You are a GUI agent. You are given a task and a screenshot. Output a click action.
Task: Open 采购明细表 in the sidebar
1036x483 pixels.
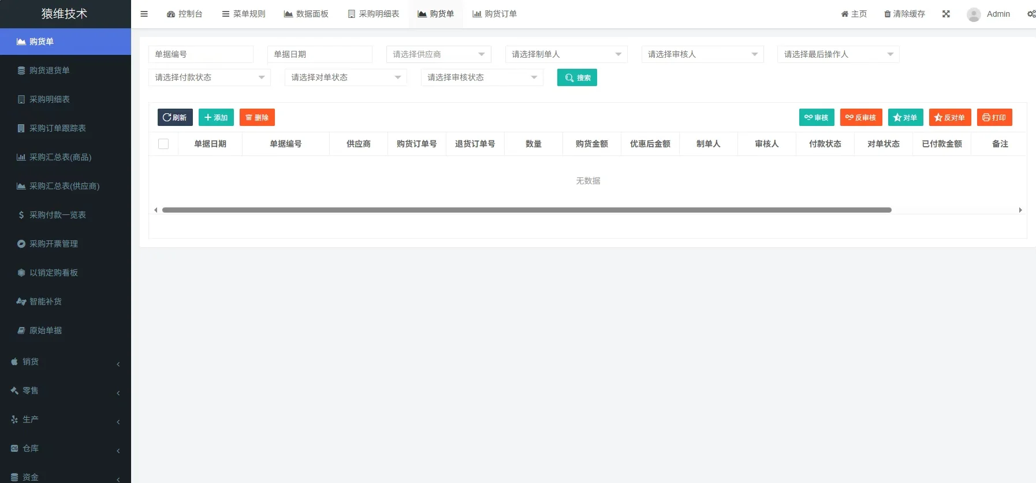click(x=66, y=99)
